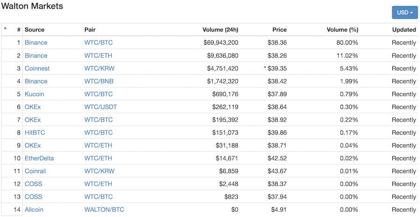Select the $43.67 price cell
This screenshot has width=420, height=217.
pyautogui.click(x=277, y=171)
